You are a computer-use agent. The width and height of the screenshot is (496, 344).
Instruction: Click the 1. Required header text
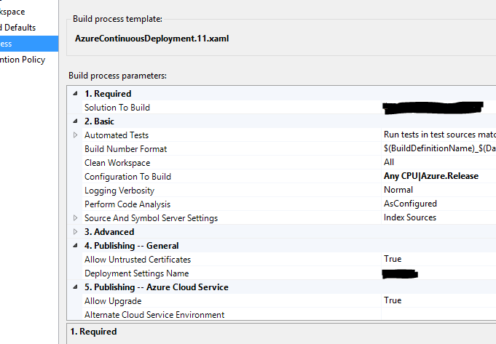(108, 94)
